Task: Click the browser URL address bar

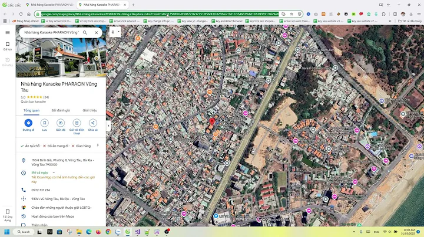Action: 160,14
